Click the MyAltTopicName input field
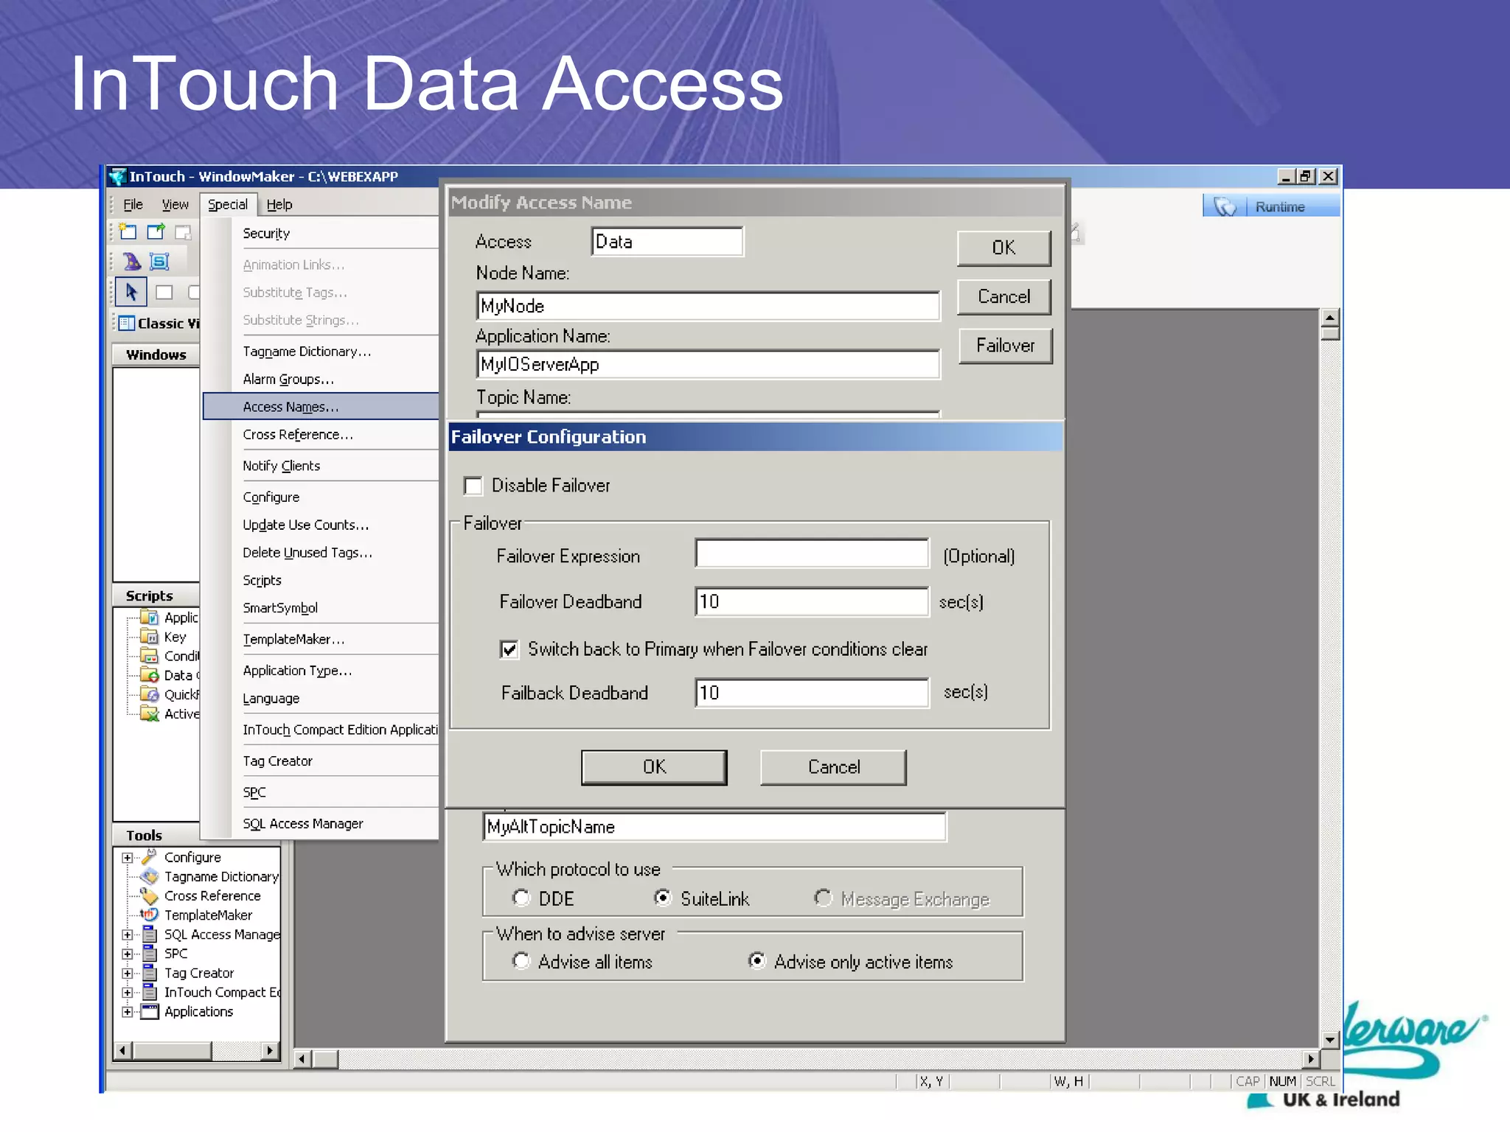1510x1132 pixels. pos(714,827)
